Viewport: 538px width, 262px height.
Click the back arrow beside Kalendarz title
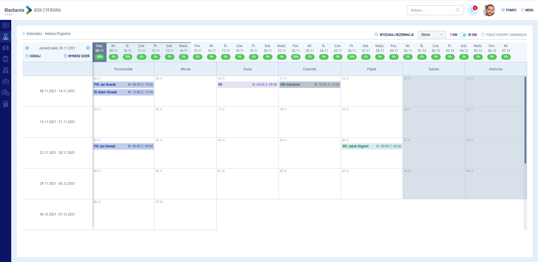tap(24, 34)
